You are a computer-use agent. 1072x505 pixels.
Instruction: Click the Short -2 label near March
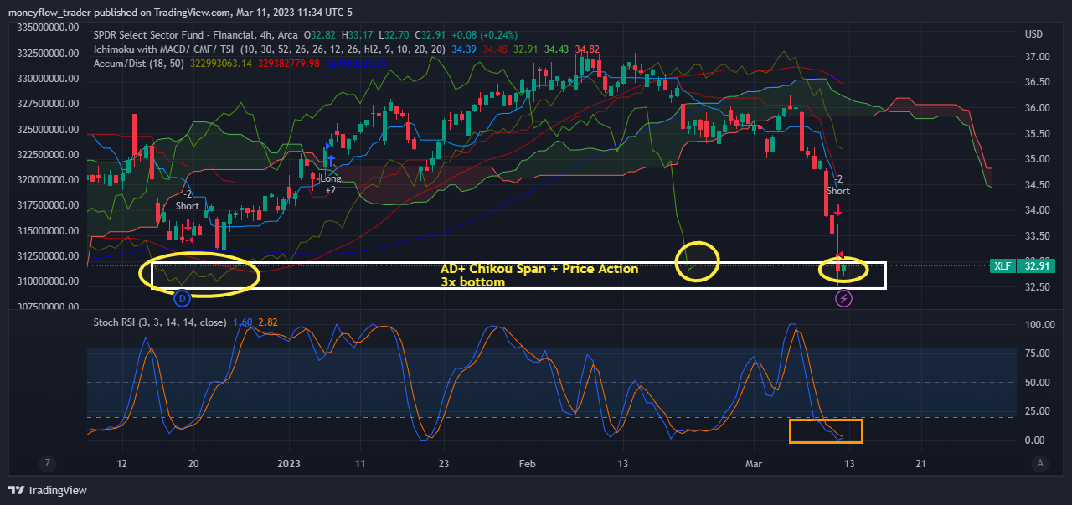click(x=838, y=185)
